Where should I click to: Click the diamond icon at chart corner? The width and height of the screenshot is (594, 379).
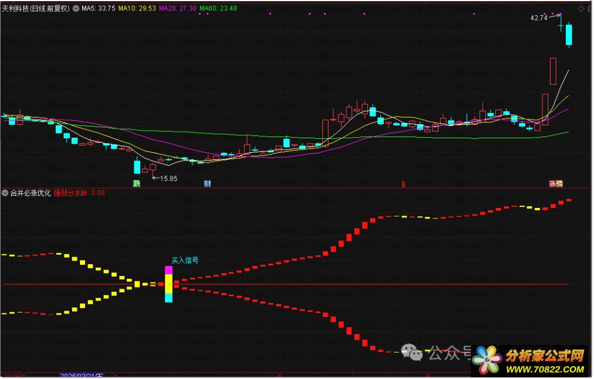(581, 9)
